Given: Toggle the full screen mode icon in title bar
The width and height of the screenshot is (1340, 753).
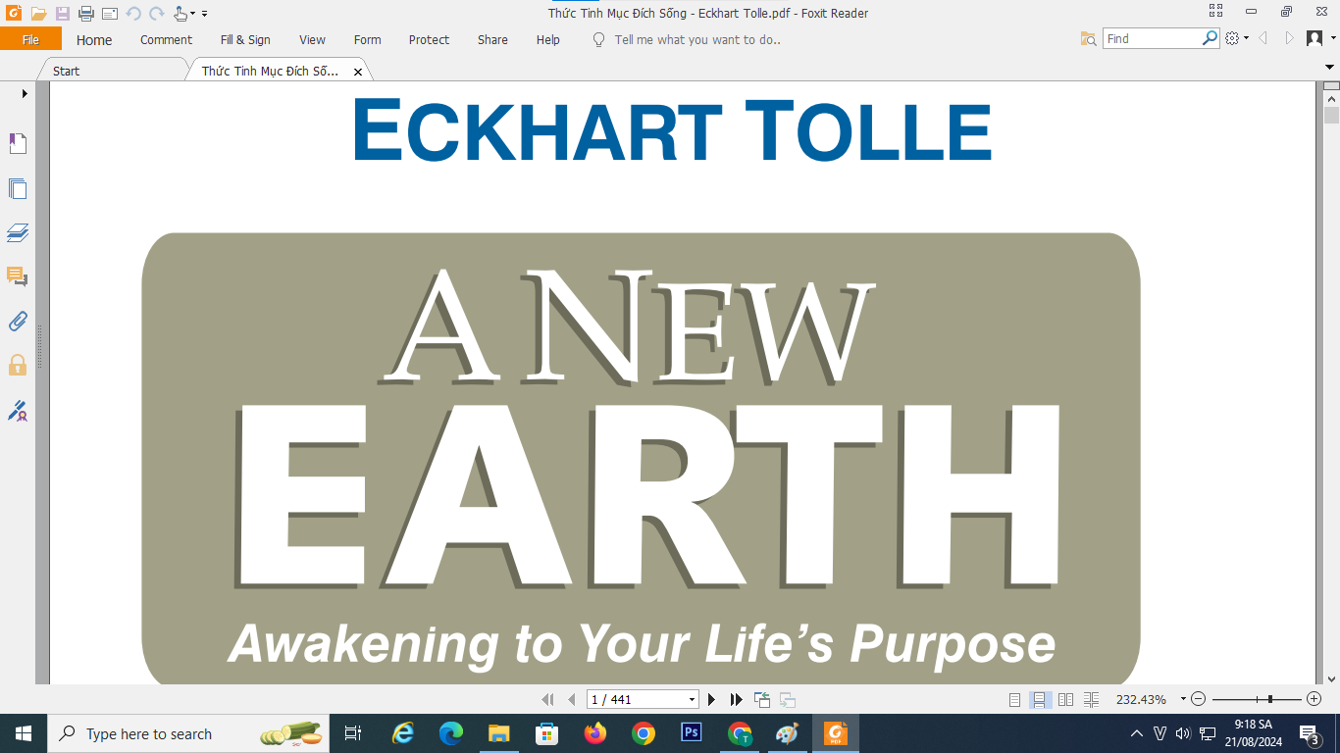Looking at the screenshot, I should click(1216, 12).
